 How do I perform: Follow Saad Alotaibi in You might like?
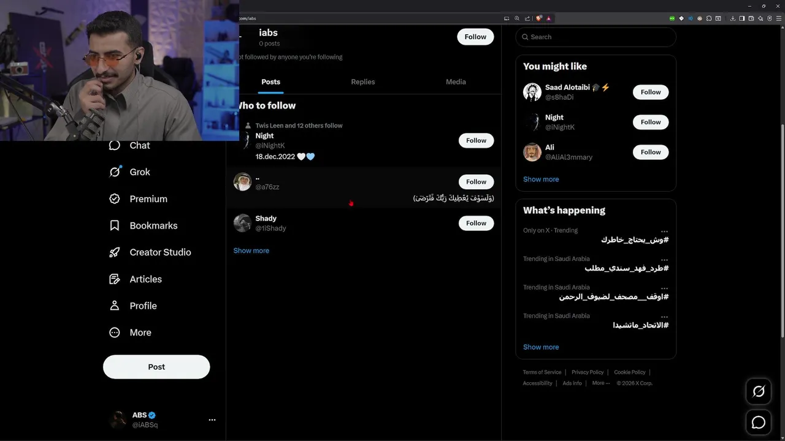[x=651, y=92]
